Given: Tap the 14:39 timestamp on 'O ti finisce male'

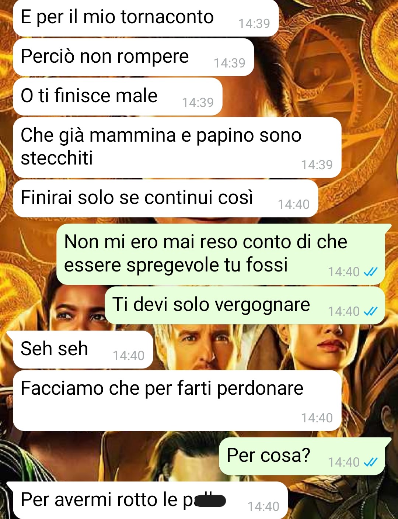Looking at the screenshot, I should [198, 103].
